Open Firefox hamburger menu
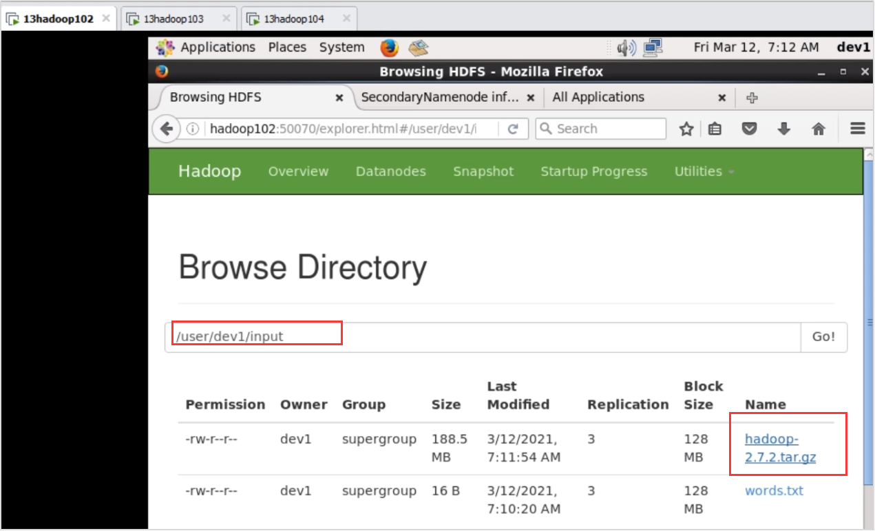The height and width of the screenshot is (531, 875). point(857,129)
